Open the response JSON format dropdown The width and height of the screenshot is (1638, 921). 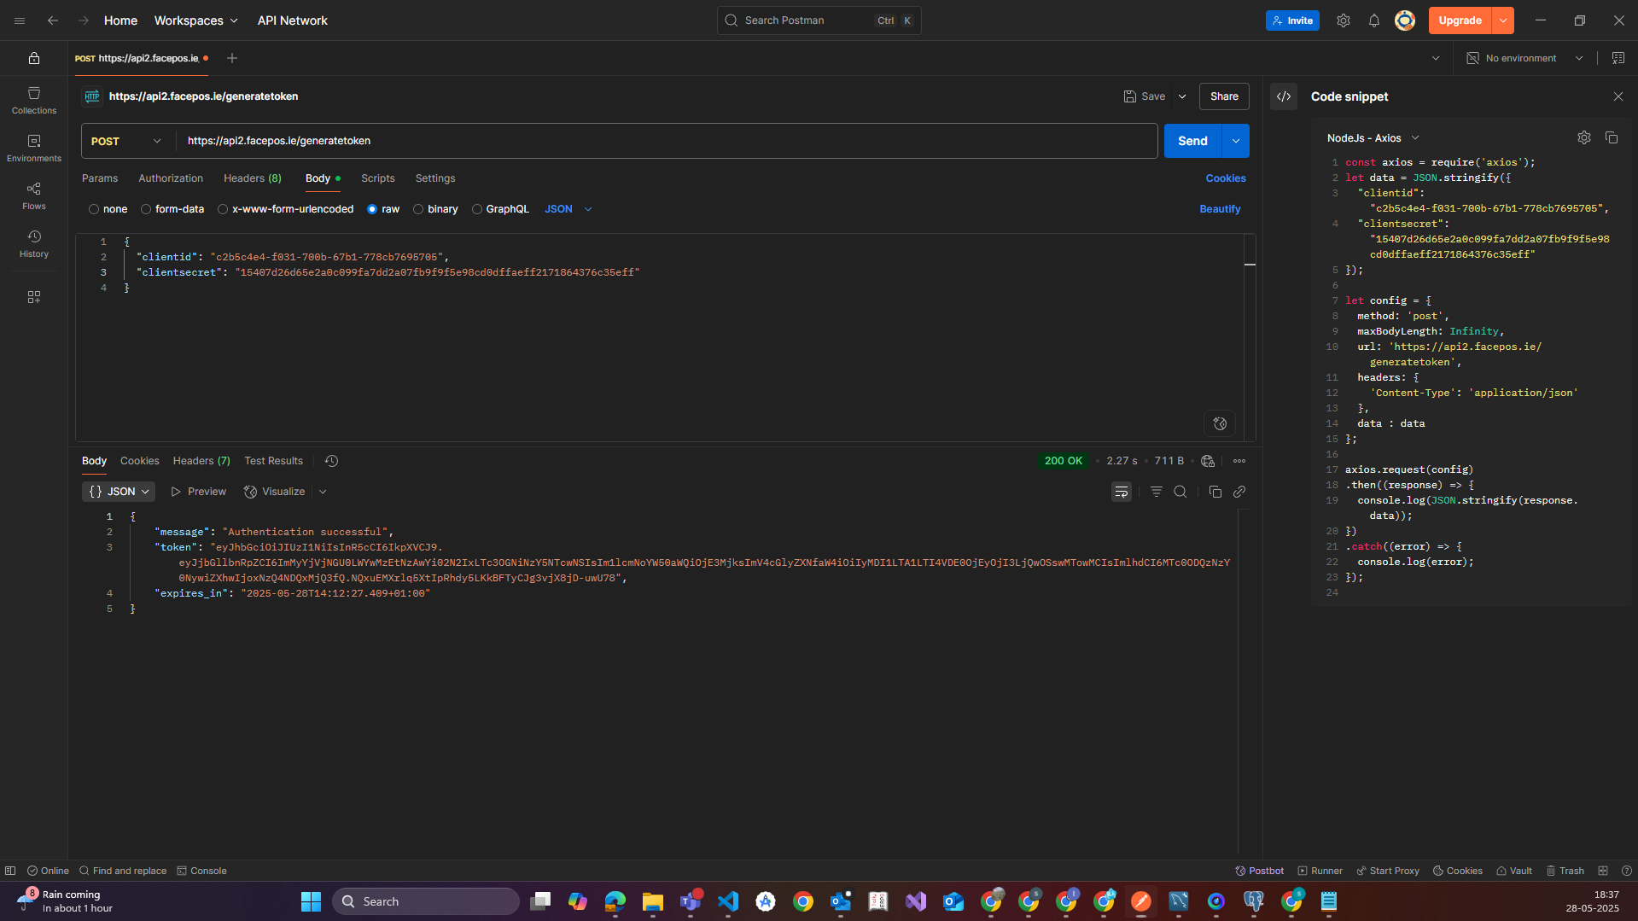(x=119, y=492)
